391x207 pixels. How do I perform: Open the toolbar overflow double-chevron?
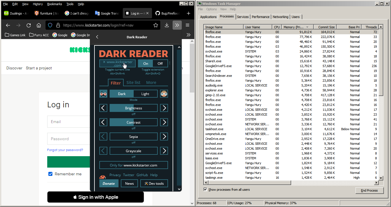(x=177, y=25)
